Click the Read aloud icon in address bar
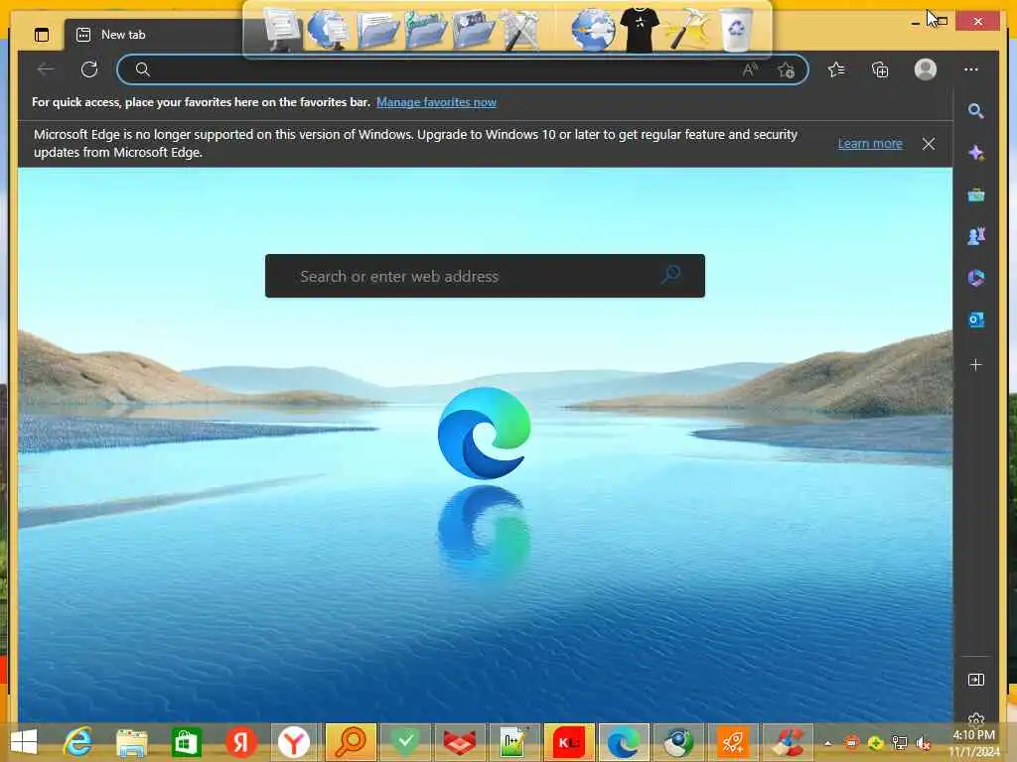This screenshot has width=1017, height=762. click(750, 69)
